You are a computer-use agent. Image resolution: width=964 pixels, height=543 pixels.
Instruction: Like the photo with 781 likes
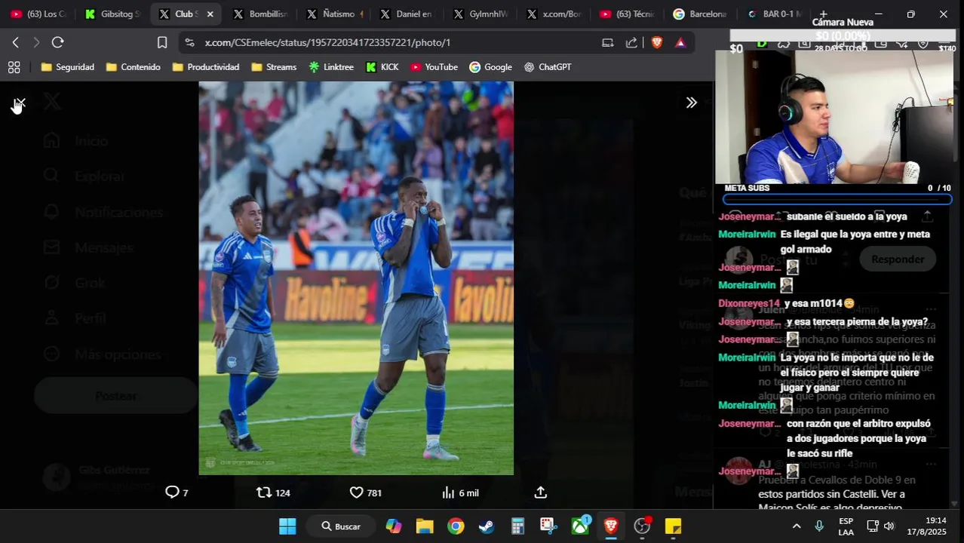(365, 492)
